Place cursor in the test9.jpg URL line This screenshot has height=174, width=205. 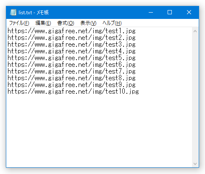point(71,85)
